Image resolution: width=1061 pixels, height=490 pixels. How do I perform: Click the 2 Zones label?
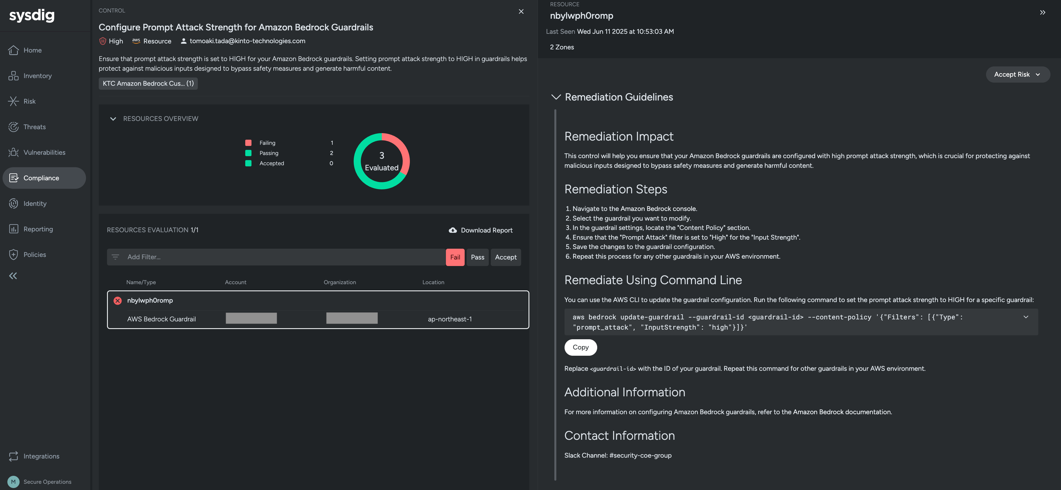[x=562, y=47]
